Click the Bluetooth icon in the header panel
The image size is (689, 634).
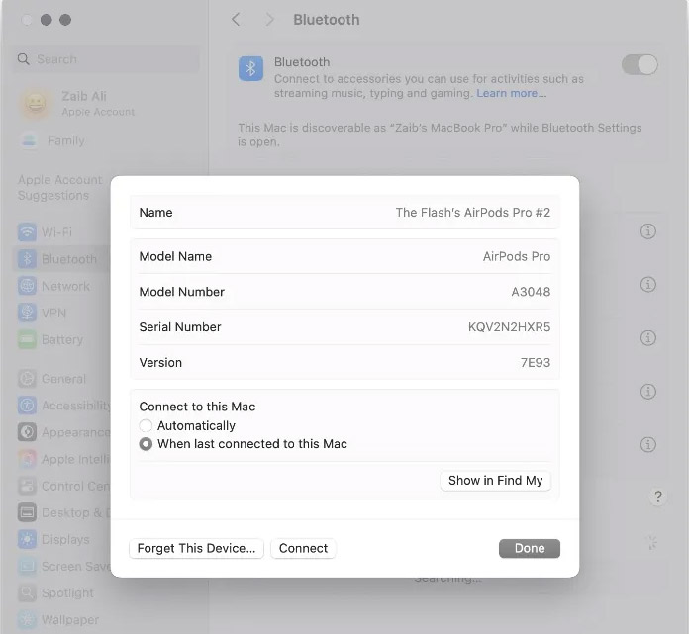[250, 68]
